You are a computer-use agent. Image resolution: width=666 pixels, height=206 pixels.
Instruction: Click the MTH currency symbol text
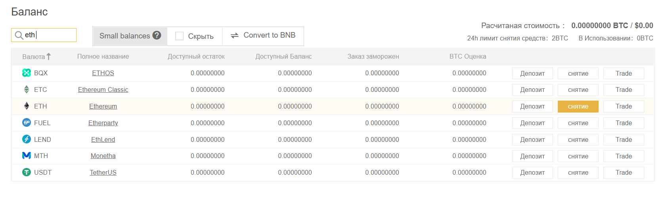41,156
